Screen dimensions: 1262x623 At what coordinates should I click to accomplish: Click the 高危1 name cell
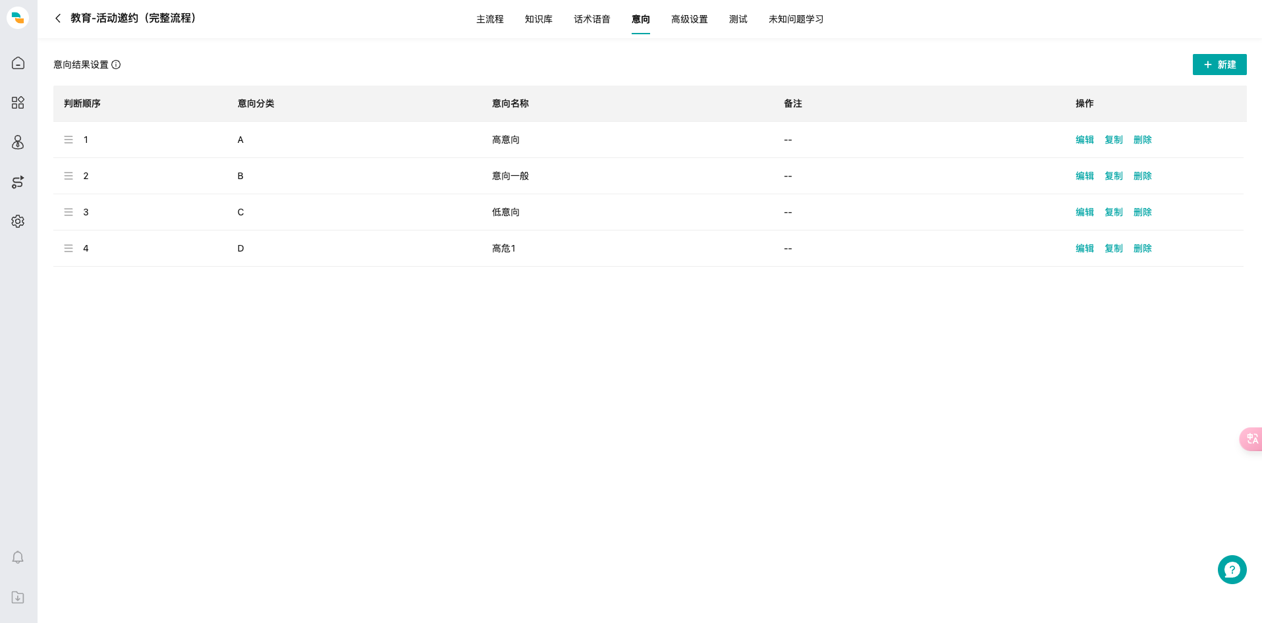(504, 248)
